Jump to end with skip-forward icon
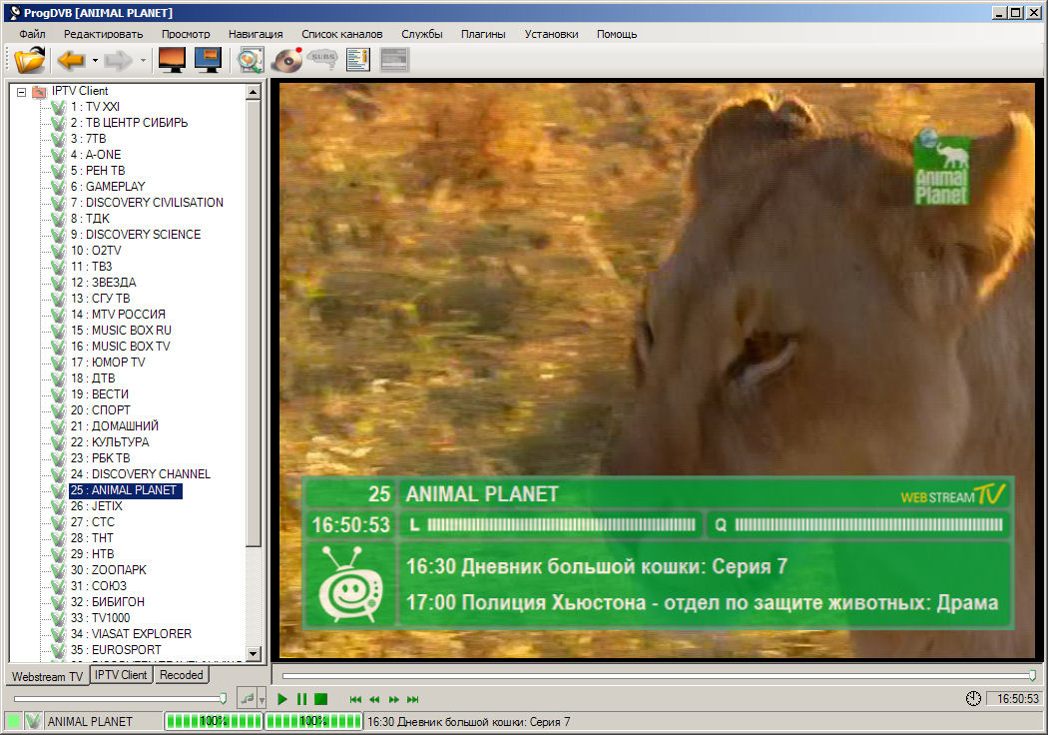 click(x=413, y=700)
